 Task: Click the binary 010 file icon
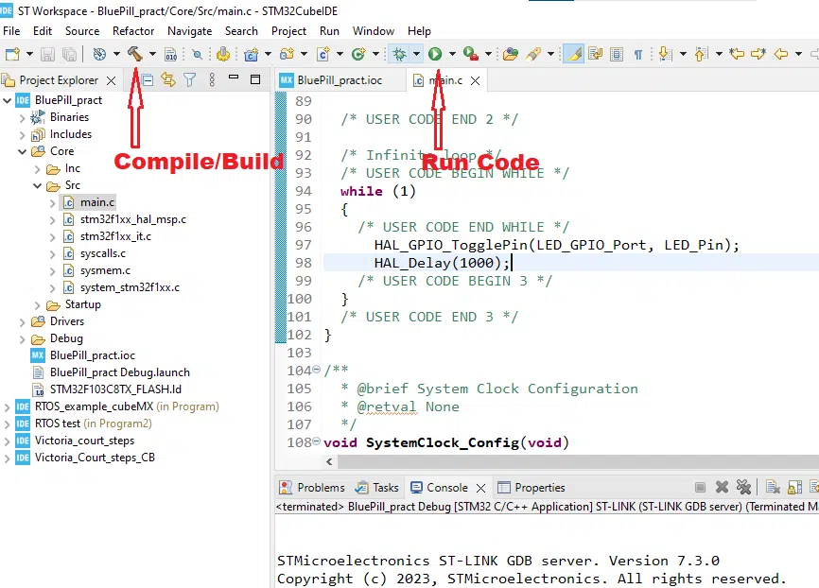pyautogui.click(x=171, y=54)
